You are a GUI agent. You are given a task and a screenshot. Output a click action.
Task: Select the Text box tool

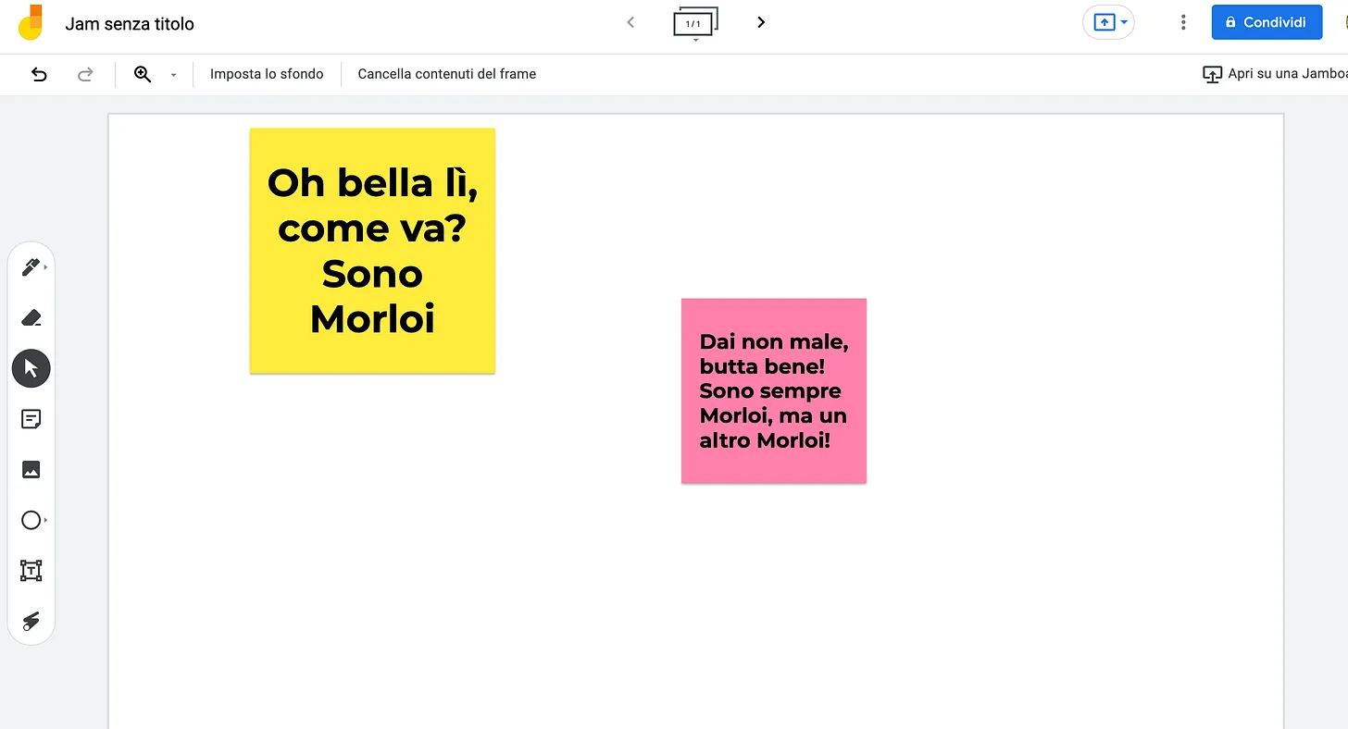point(31,570)
